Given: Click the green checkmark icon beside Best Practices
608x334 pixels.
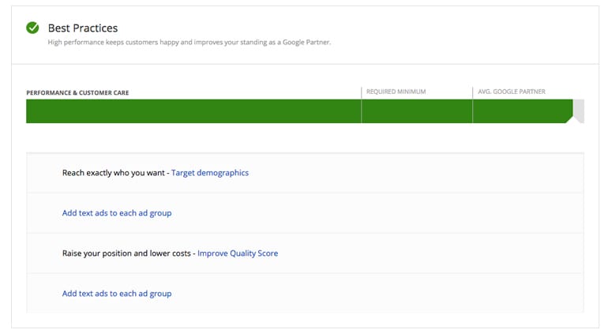Looking at the screenshot, I should coord(32,28).
